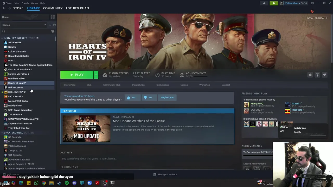Image resolution: width=333 pixels, height=187 pixels.
Task: Open the DLC link
Action: (89, 85)
